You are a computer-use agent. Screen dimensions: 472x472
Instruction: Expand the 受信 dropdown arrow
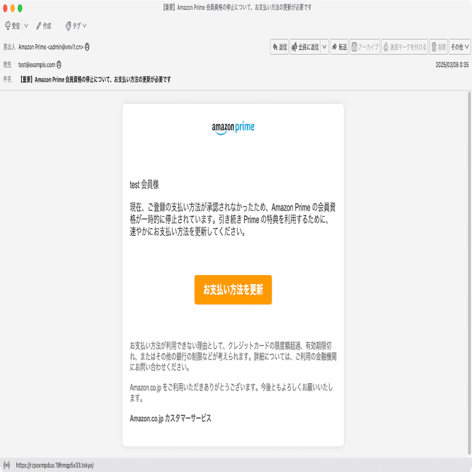(26, 26)
